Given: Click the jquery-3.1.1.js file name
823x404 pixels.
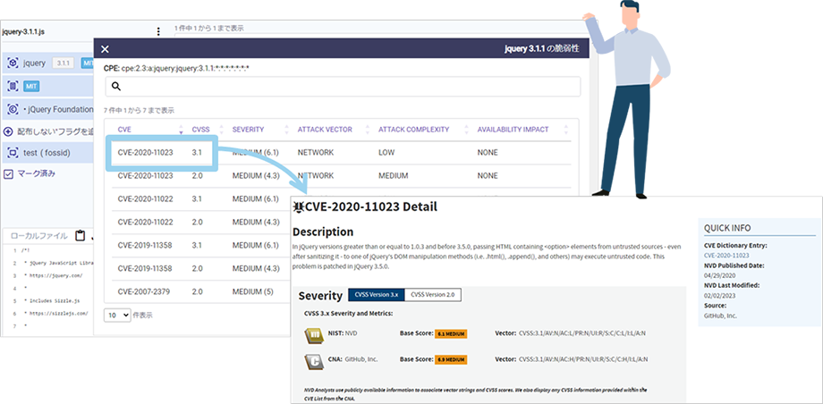Looking at the screenshot, I should coord(23,32).
